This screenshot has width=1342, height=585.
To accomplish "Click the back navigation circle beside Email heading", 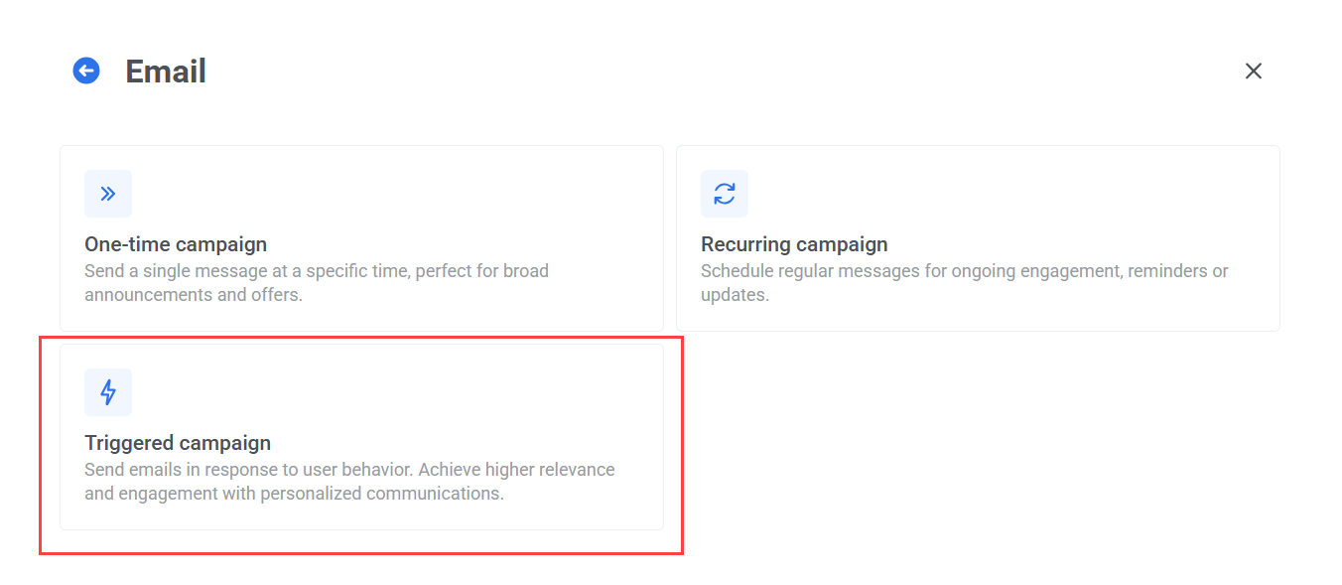I will pyautogui.click(x=86, y=71).
